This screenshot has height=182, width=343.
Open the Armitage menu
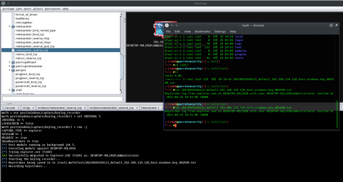point(8,9)
